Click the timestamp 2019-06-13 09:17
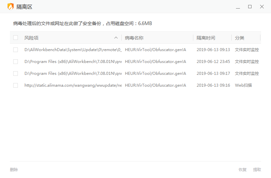 pos(213,74)
